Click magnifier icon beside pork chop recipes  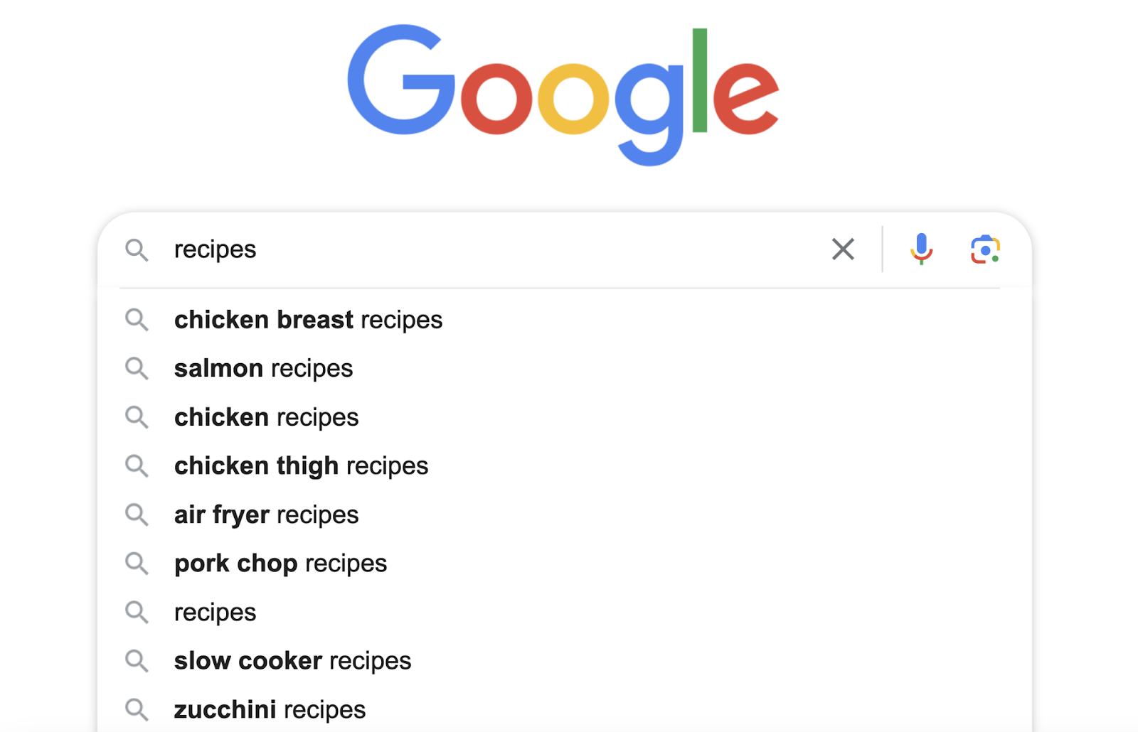[137, 564]
